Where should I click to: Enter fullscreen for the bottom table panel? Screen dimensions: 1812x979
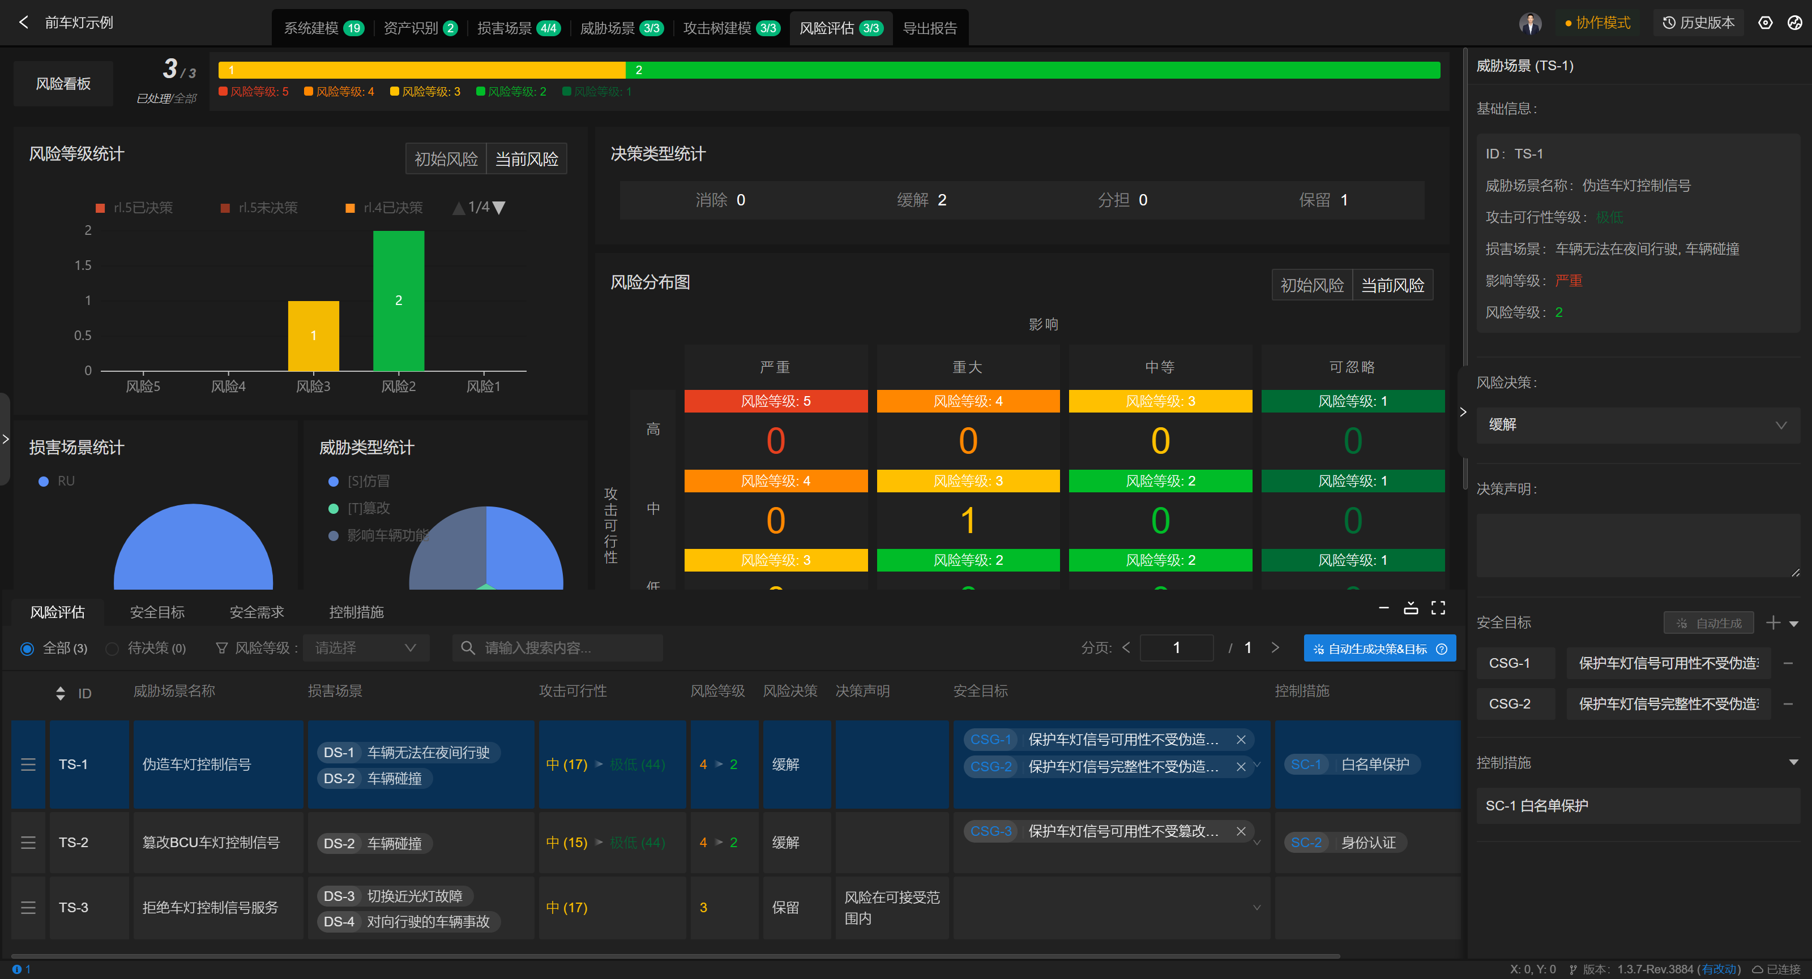tap(1438, 608)
